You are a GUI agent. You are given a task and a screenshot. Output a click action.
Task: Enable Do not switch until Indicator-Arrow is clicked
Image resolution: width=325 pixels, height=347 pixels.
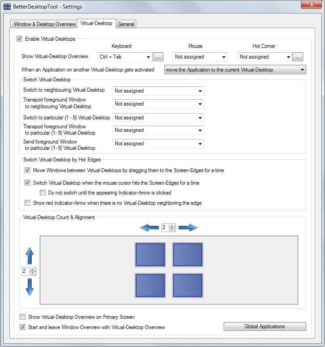(43, 193)
